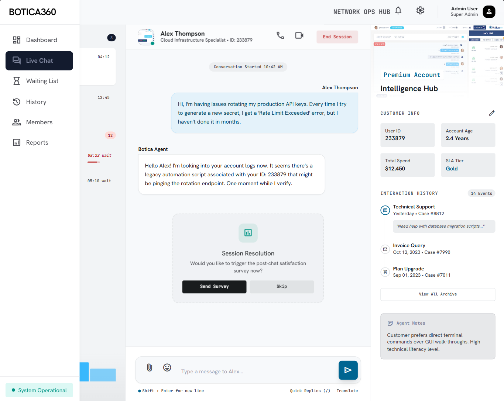This screenshot has height=401, width=504.
Task: Start a voice call with Alex Thompson
Action: (x=280, y=35)
